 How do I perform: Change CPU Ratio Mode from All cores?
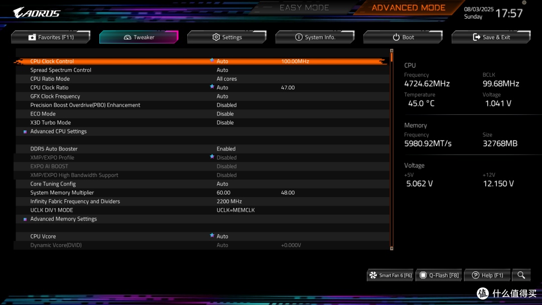click(227, 79)
